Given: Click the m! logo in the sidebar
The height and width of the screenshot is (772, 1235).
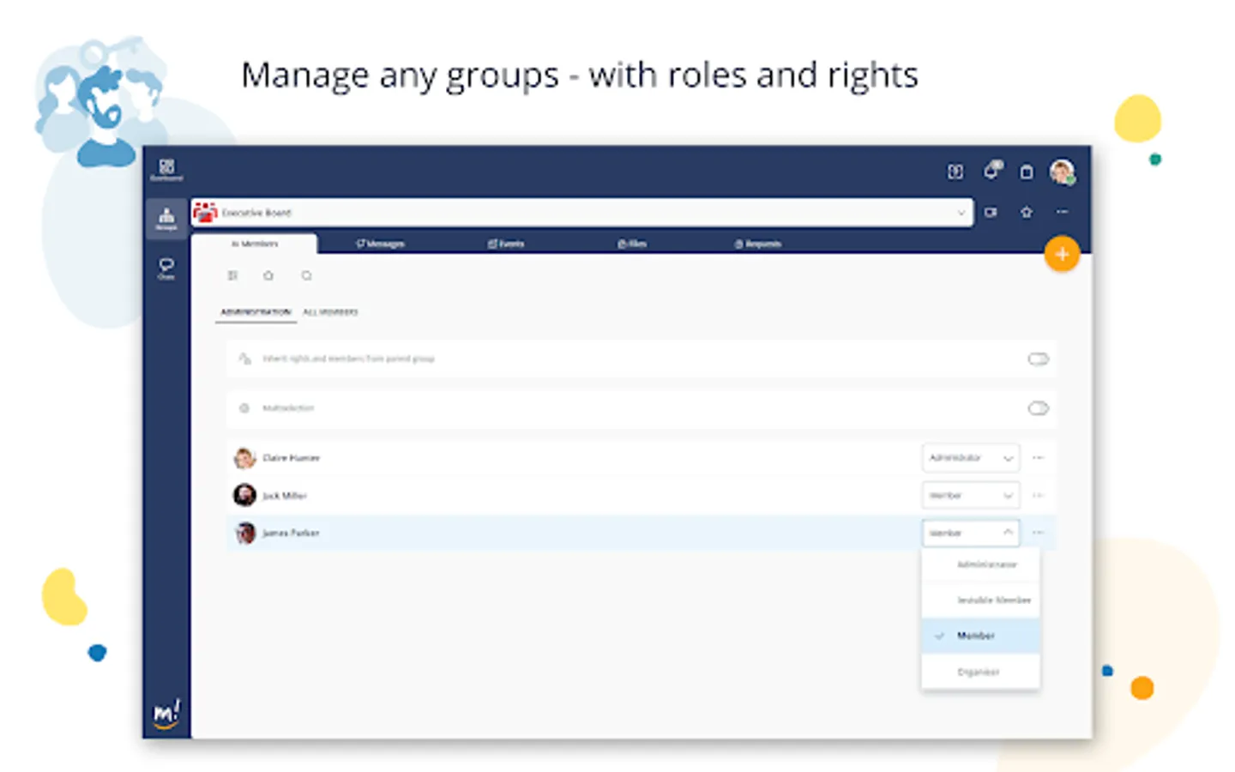Looking at the screenshot, I should [x=166, y=714].
